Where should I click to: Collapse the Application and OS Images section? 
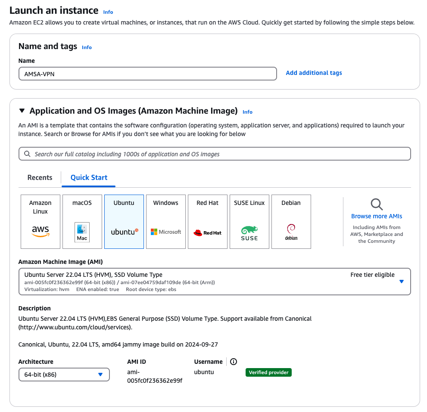tap(22, 111)
